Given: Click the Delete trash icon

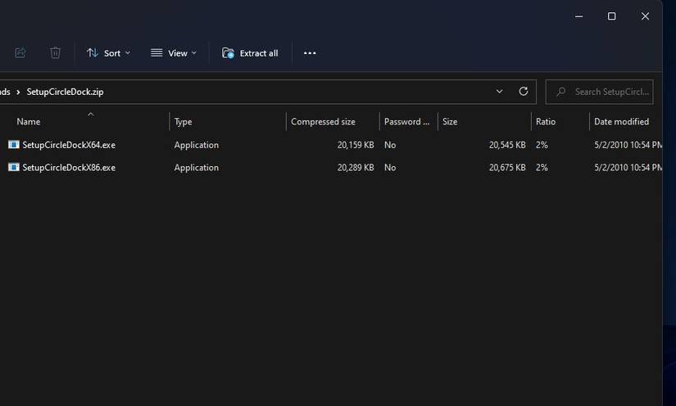Looking at the screenshot, I should coord(55,53).
